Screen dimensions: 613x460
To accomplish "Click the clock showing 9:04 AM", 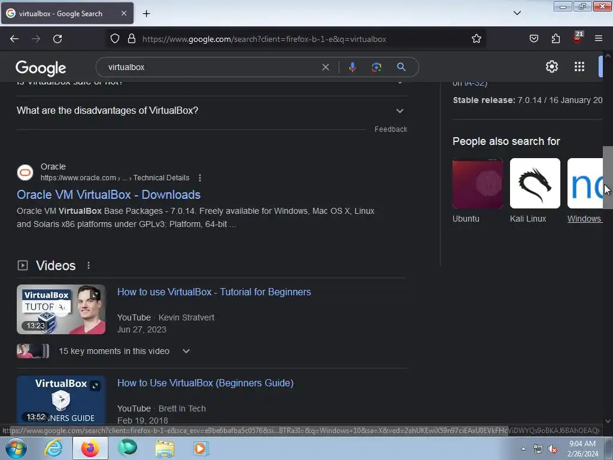I will pyautogui.click(x=582, y=444).
